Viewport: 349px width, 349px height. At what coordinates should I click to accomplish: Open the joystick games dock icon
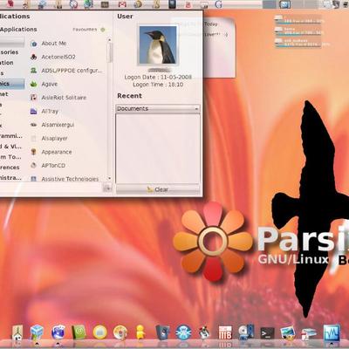204,332
